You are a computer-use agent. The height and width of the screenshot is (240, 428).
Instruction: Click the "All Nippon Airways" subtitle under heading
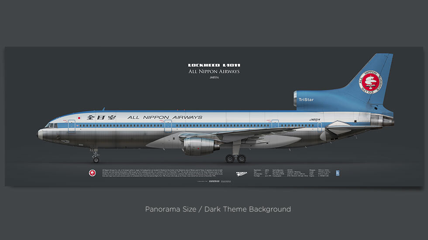pos(214,72)
